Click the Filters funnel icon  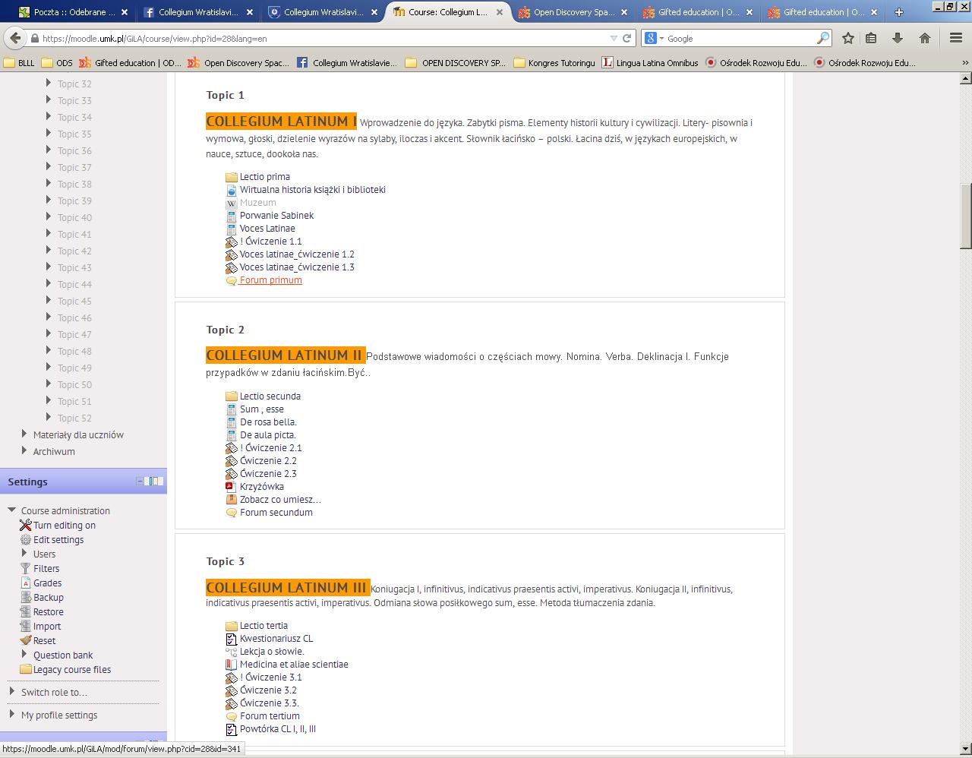click(25, 569)
